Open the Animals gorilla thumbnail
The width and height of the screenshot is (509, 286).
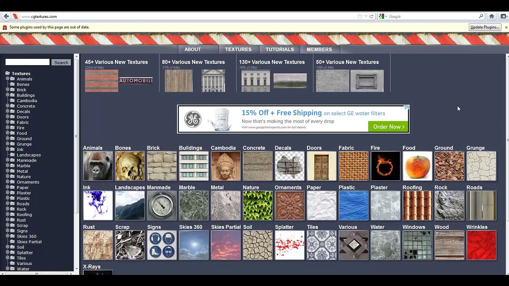[x=98, y=166]
